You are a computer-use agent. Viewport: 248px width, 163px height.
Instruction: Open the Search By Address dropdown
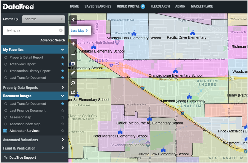pos(43,19)
